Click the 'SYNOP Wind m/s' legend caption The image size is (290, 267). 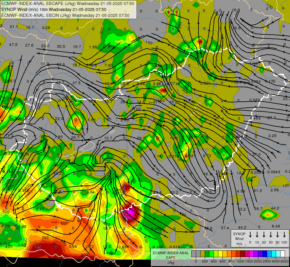pyautogui.click(x=239, y=239)
